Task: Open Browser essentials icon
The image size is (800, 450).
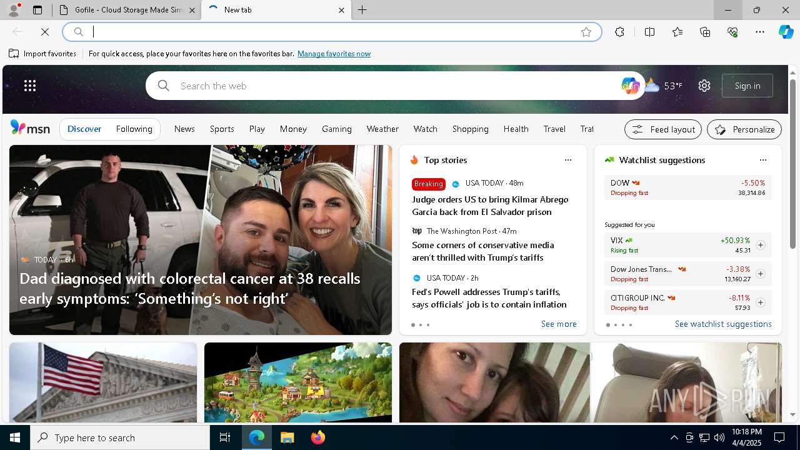Action: click(732, 32)
